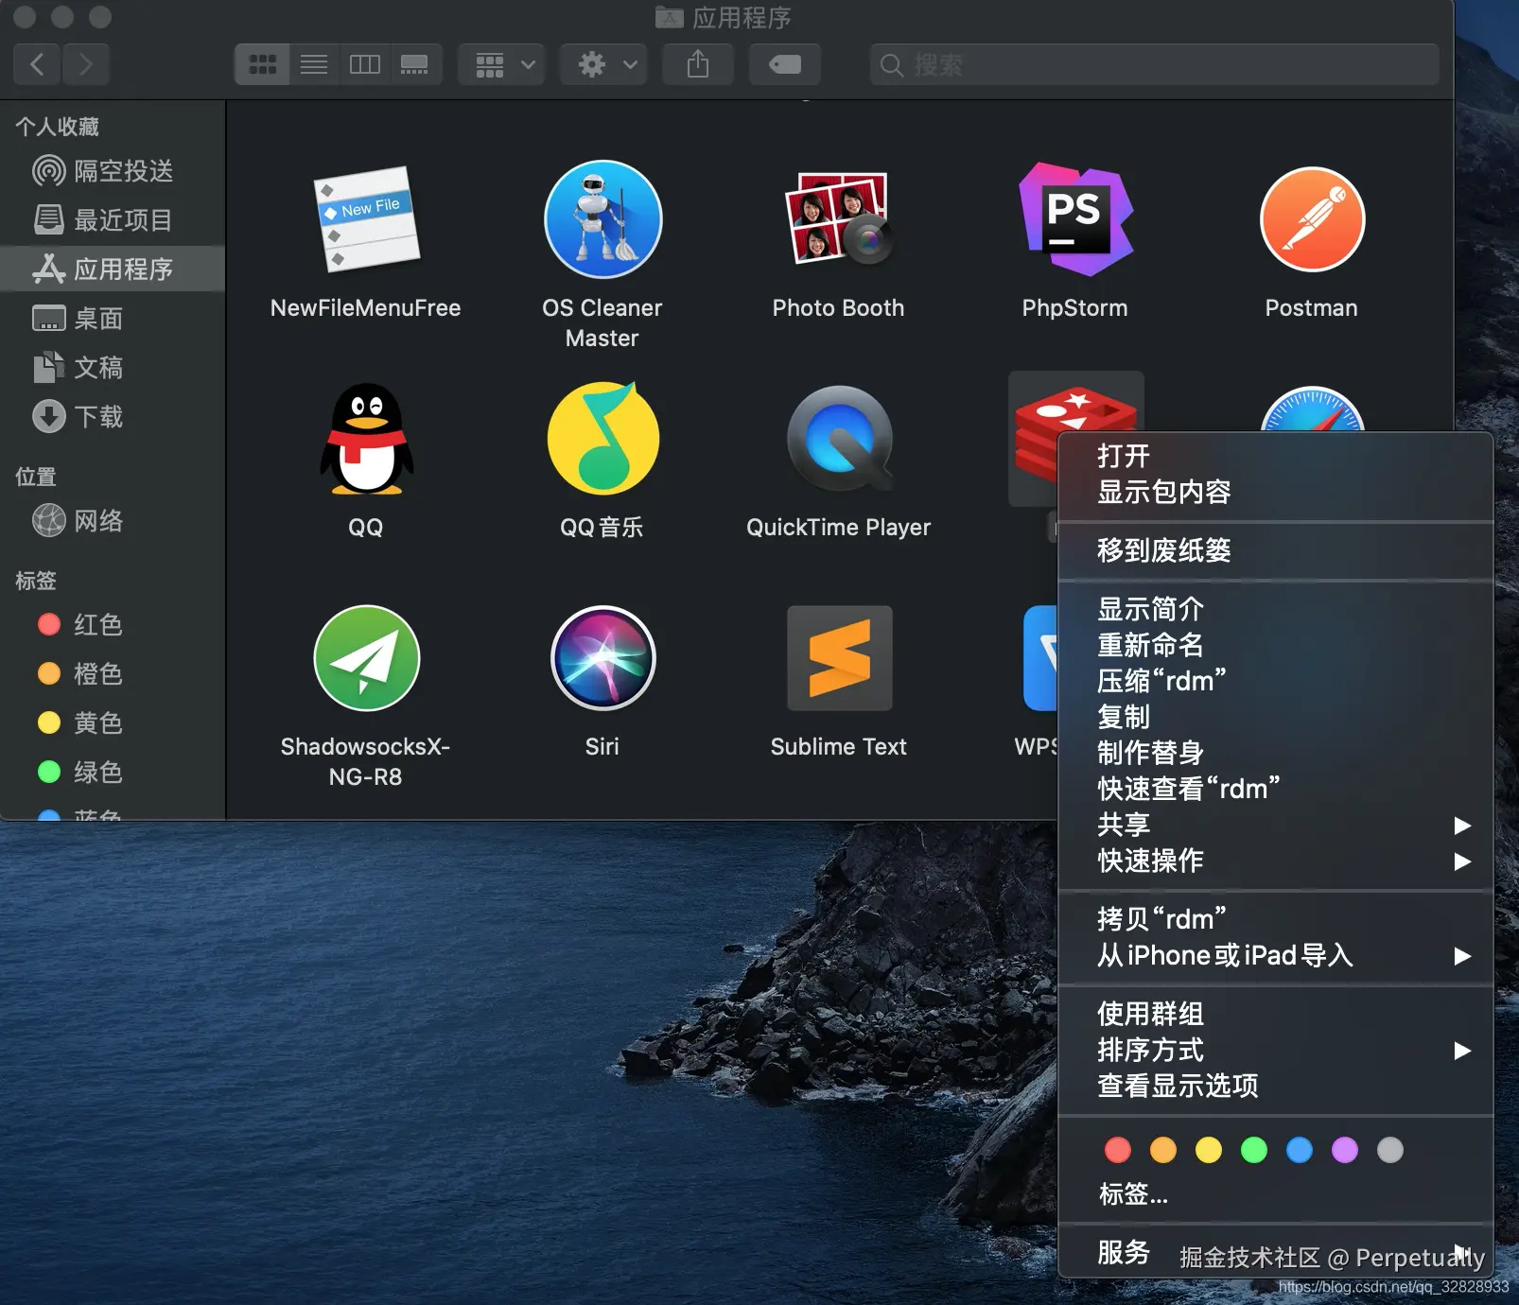
Task: Choose 复制 in context menu
Action: pyautogui.click(x=1275, y=717)
